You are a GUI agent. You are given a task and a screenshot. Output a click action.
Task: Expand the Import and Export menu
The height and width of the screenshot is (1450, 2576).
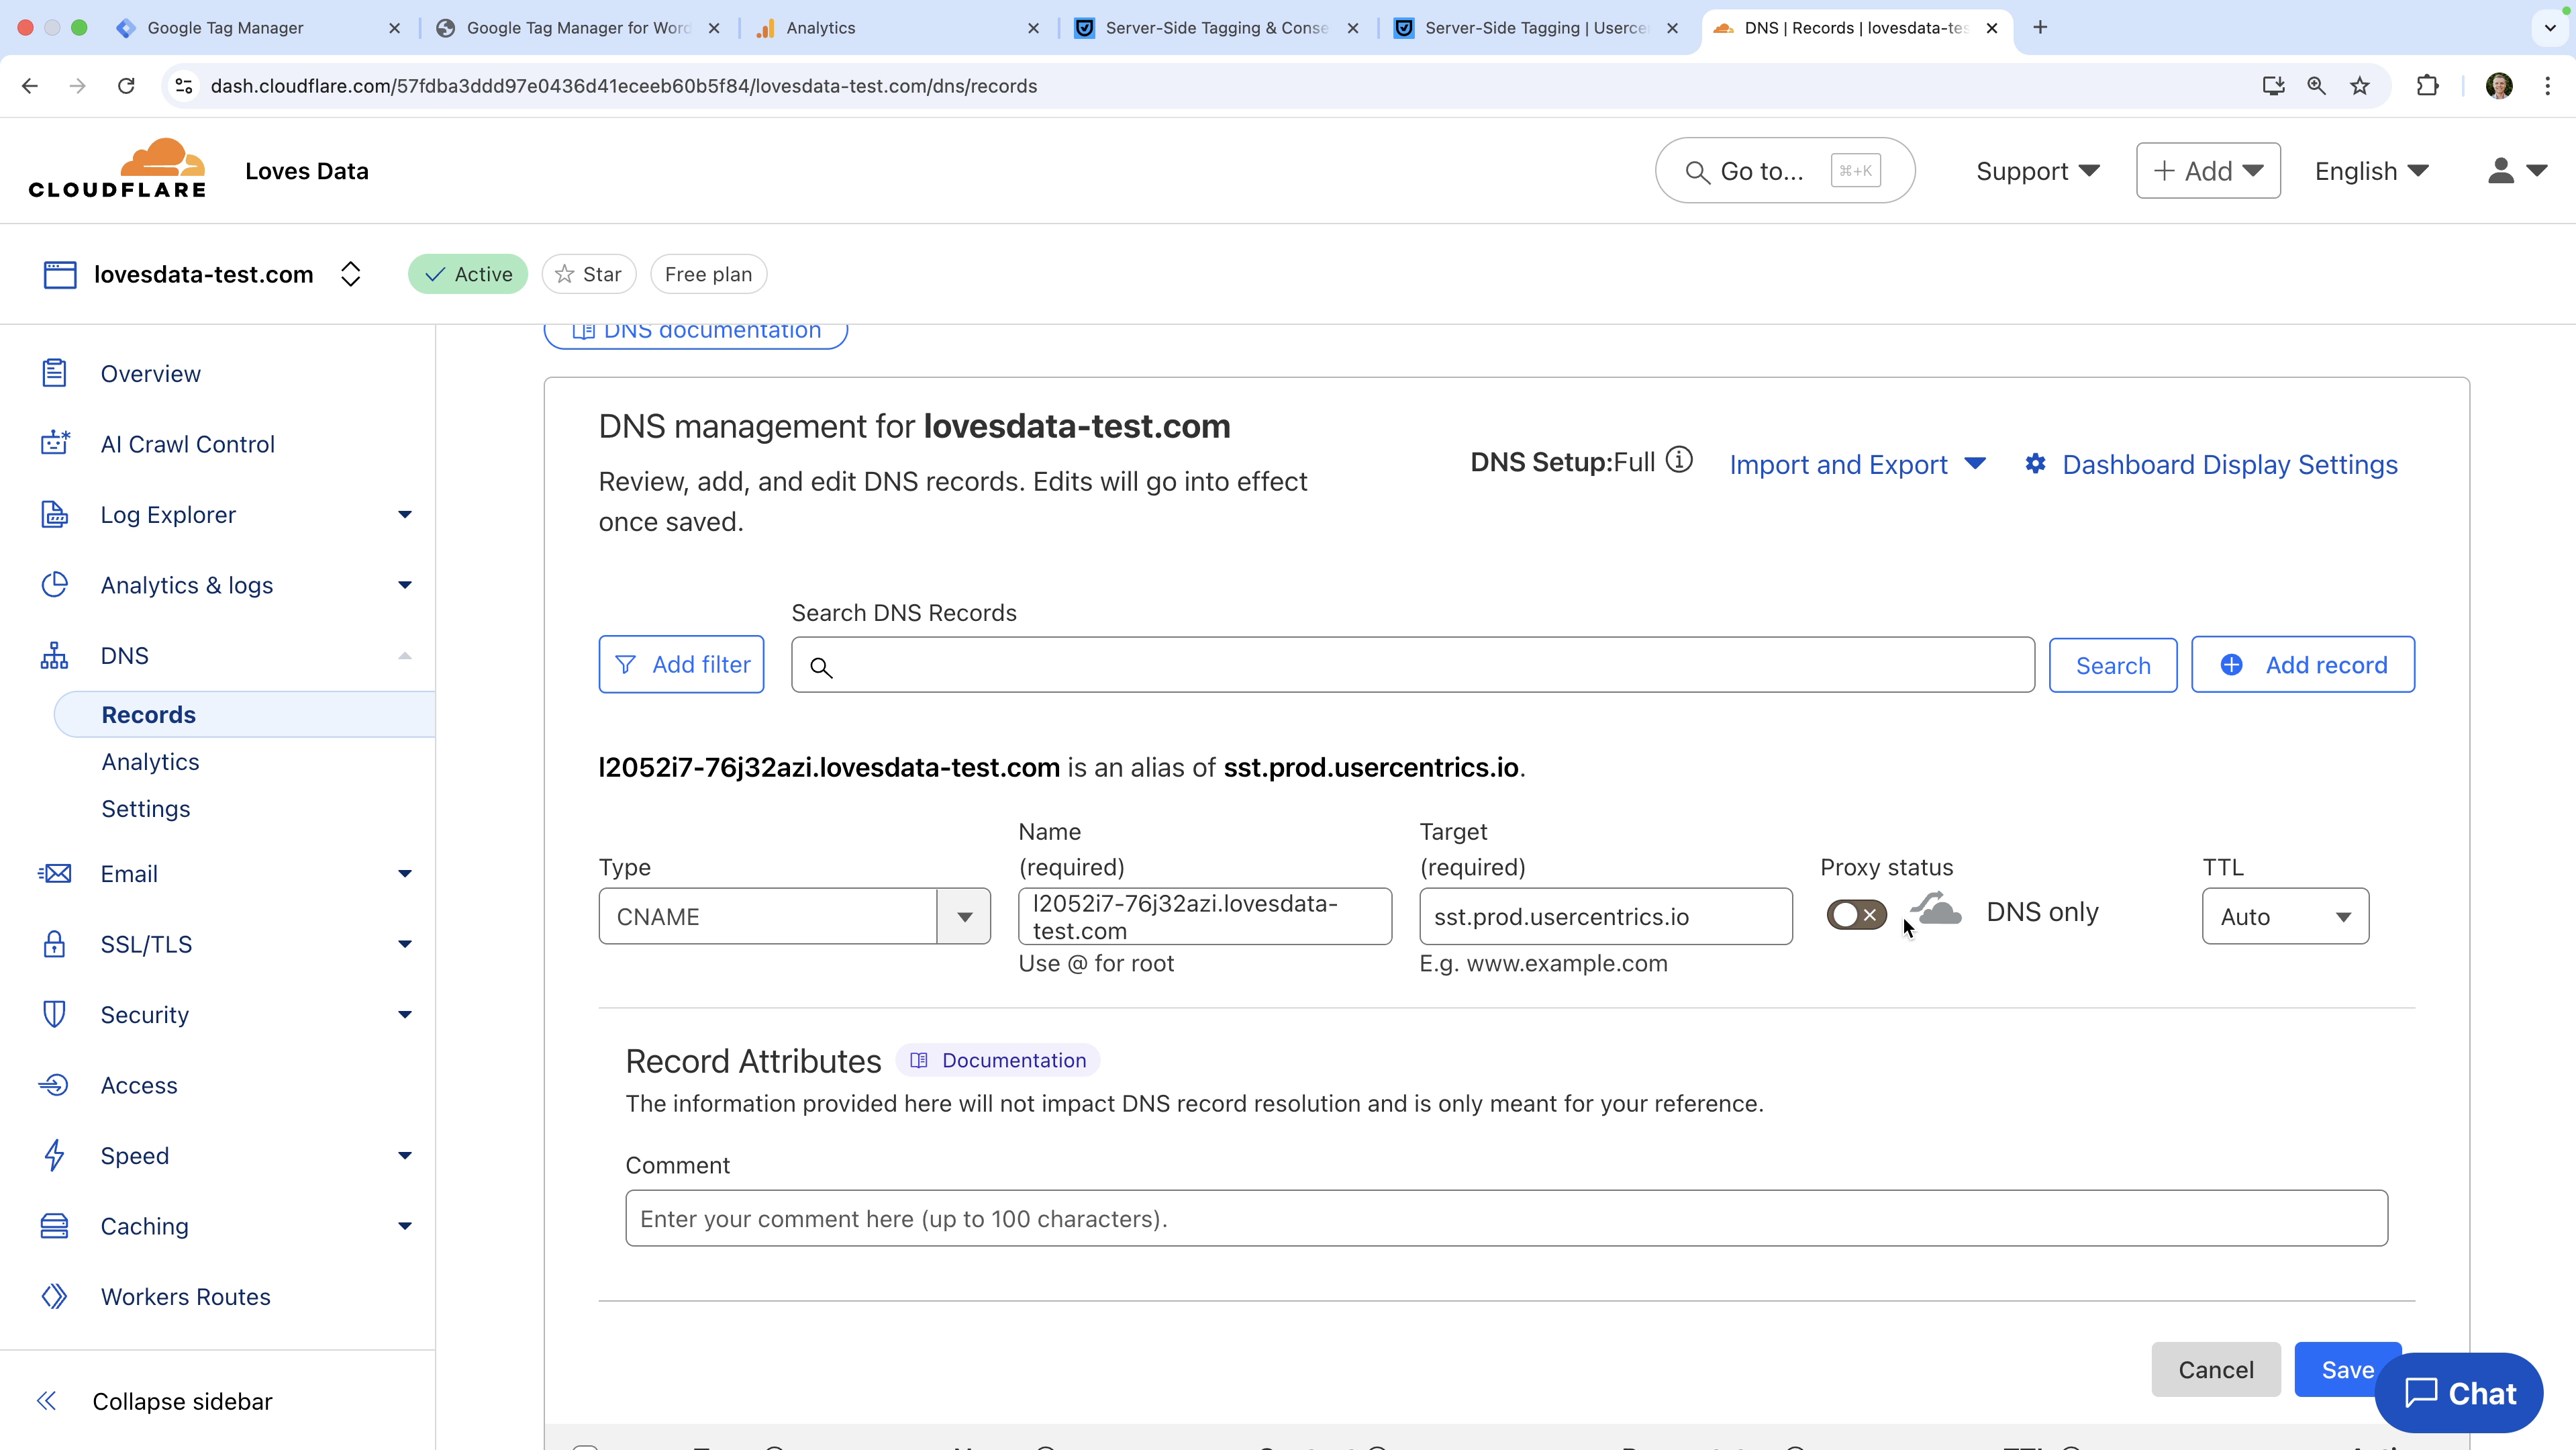coord(1856,464)
